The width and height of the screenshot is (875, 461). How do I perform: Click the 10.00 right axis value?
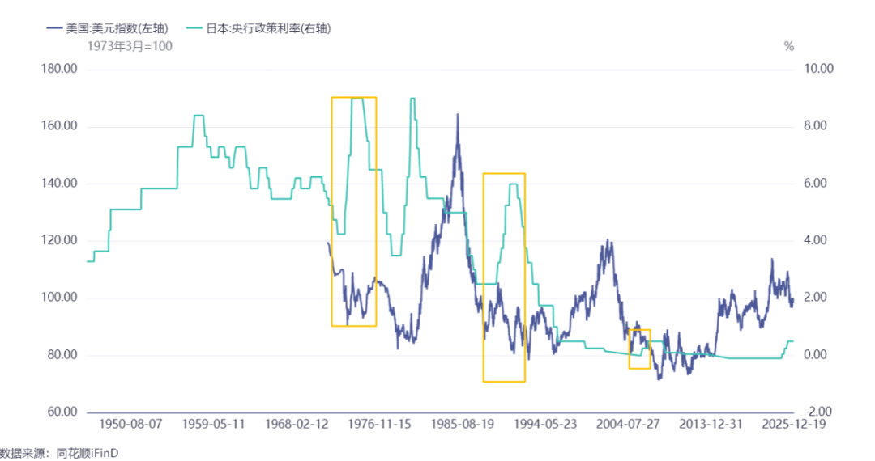click(818, 69)
